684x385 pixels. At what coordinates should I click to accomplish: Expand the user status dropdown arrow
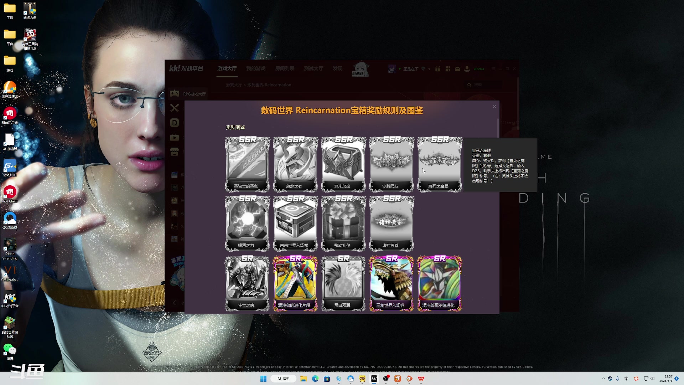point(429,69)
